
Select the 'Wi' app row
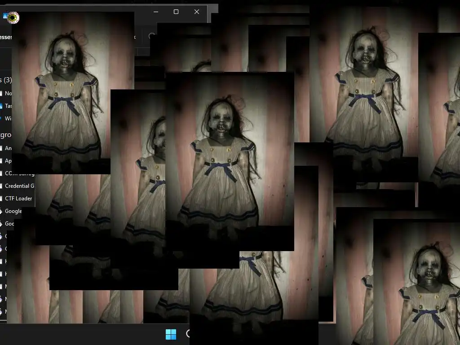click(x=6, y=119)
